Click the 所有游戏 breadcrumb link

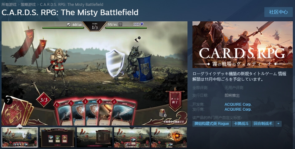[9, 4]
